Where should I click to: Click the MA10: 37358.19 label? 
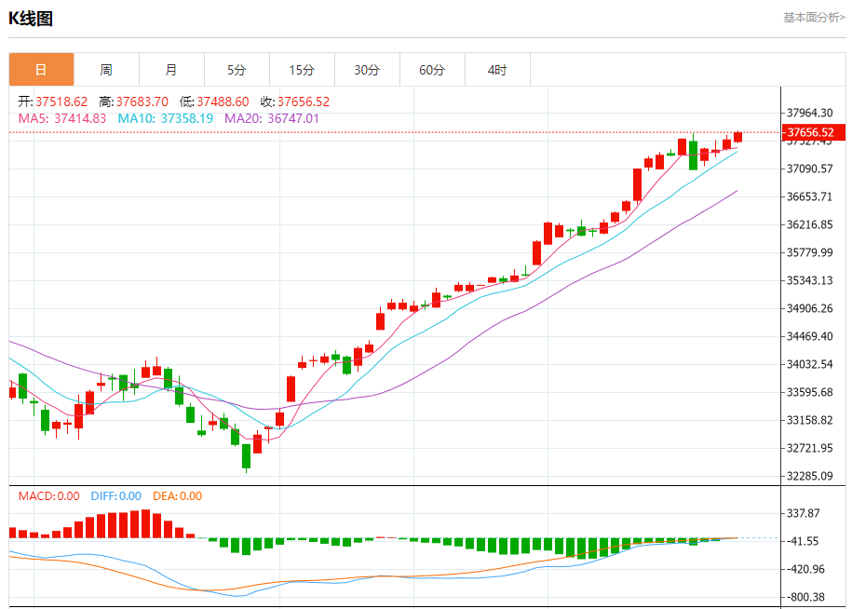[x=166, y=118]
